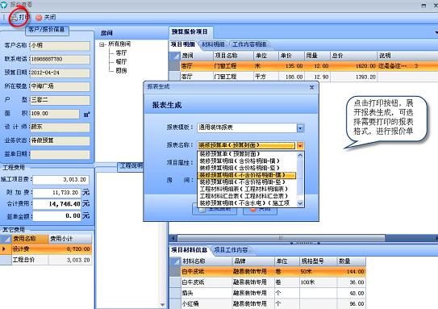438x309 pixels.
Task: Switch to the 材料明细 tab
Action: [x=213, y=44]
